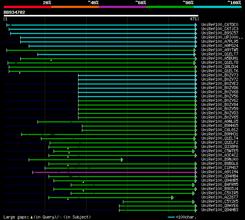Choose the UniRef100_A9NLG5 subject name
Image resolution: width=245 pixels, height=220 pixels.
click(220, 122)
